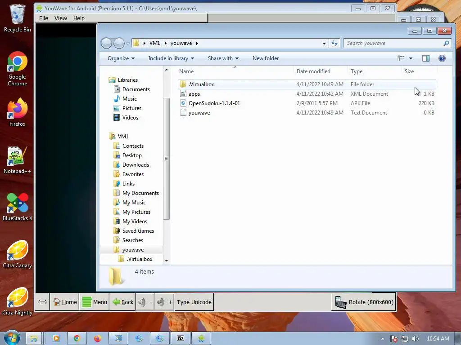Select Favorites folder in navigation tree
Screen dimensions: 461x345
[129, 174]
